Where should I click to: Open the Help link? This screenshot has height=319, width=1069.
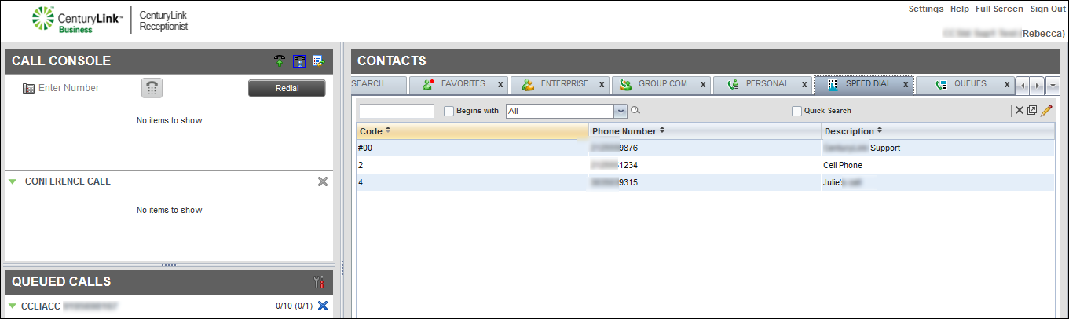[960, 9]
